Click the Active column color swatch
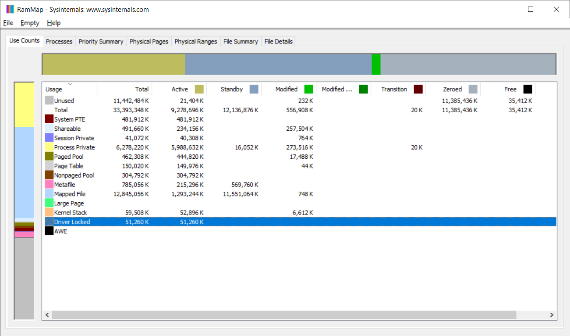570x336 pixels. [199, 89]
